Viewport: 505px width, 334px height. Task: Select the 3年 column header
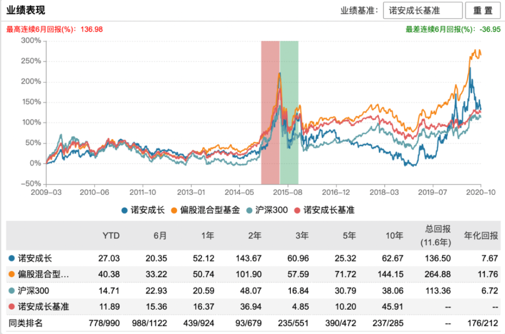point(302,236)
